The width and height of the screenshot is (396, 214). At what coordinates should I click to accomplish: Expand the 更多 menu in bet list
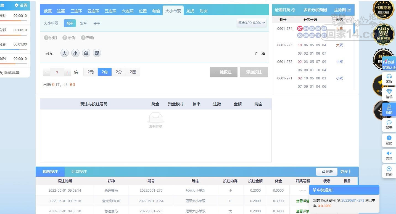tap(345, 172)
